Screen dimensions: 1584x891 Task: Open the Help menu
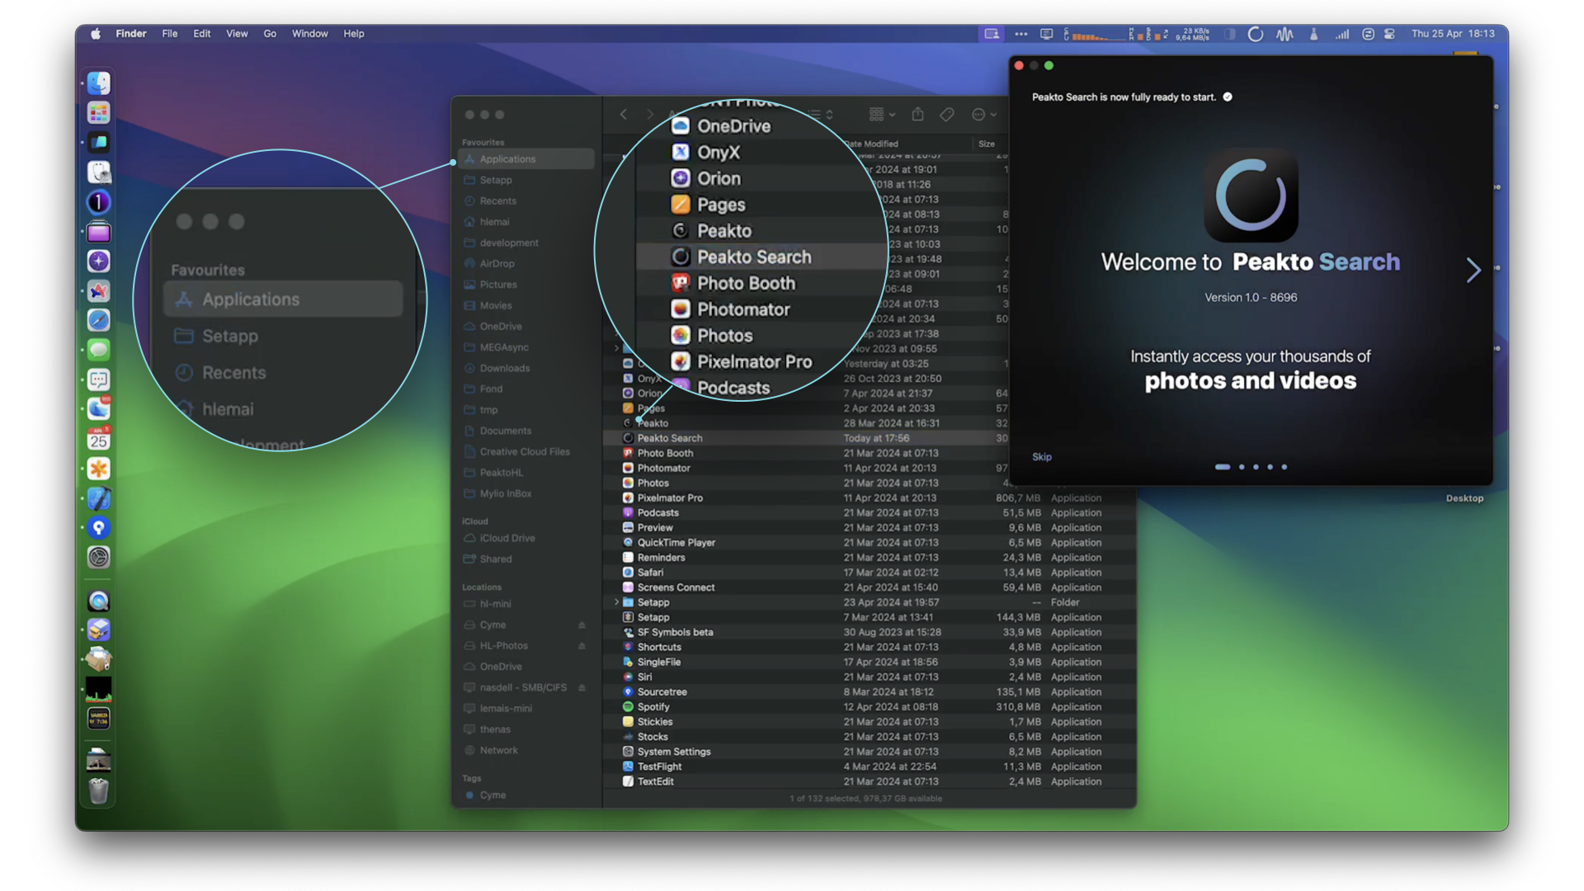353,34
